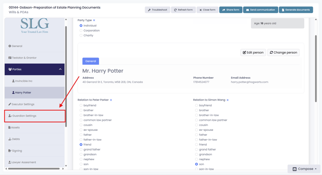This screenshot has height=175, width=322.
Task: Click the phone number 17814524077
Action: (201, 82)
